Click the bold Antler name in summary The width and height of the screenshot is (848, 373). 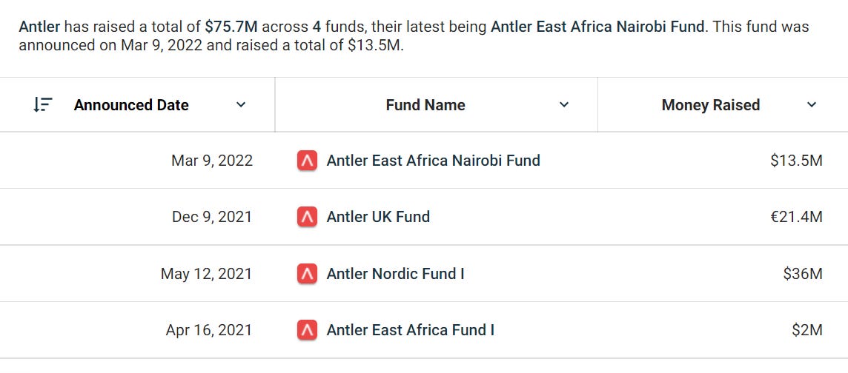tap(39, 27)
